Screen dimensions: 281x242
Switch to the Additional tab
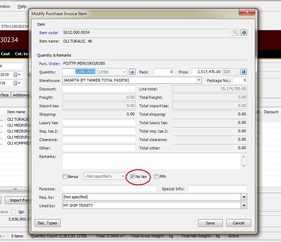point(20,95)
